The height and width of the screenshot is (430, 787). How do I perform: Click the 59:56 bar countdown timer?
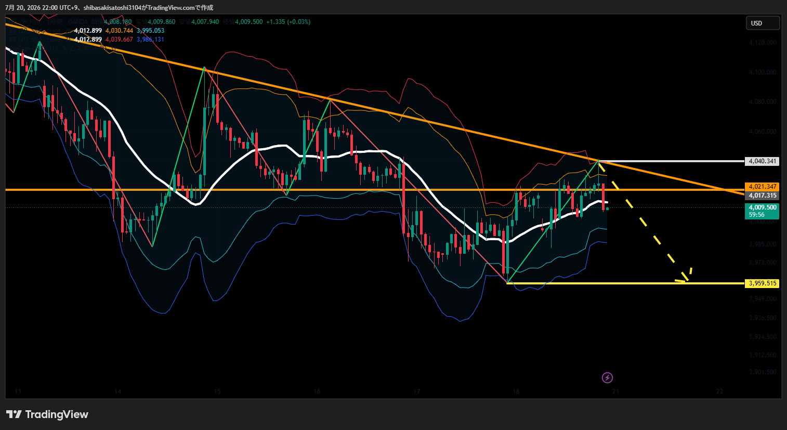pos(757,215)
